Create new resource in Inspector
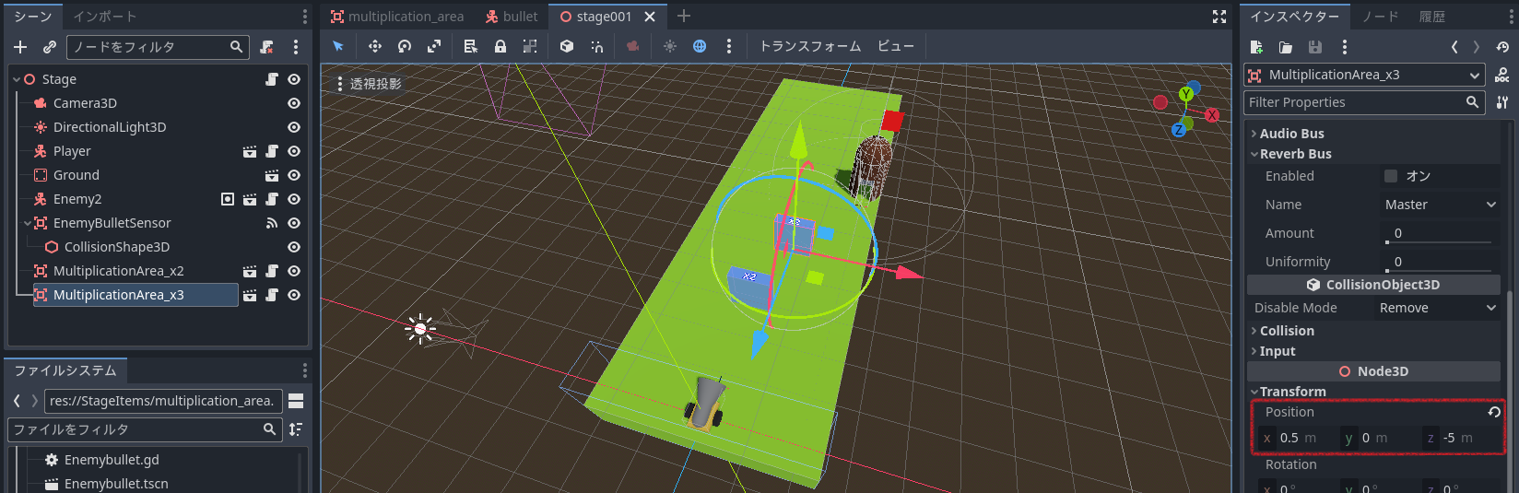The height and width of the screenshot is (493, 1519). [x=1256, y=47]
